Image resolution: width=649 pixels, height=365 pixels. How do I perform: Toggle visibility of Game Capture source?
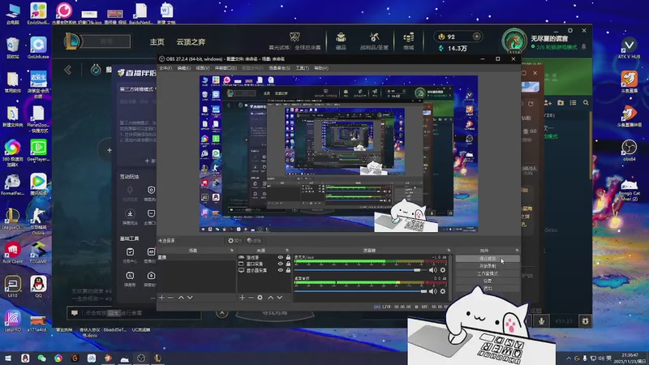(x=280, y=257)
